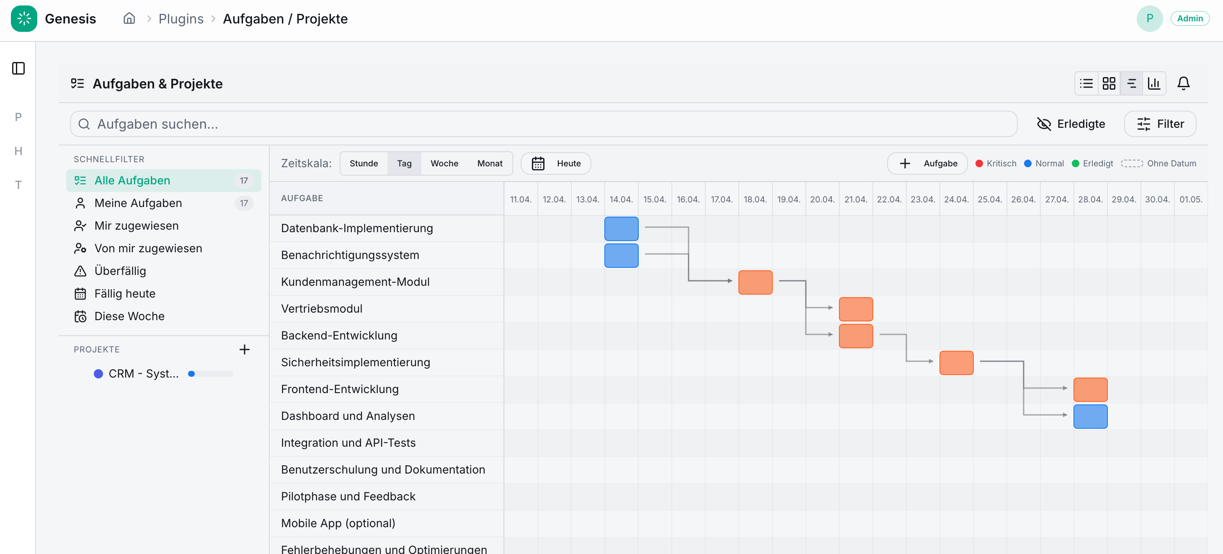Switch the Zeitskala to Woche

pyautogui.click(x=444, y=163)
